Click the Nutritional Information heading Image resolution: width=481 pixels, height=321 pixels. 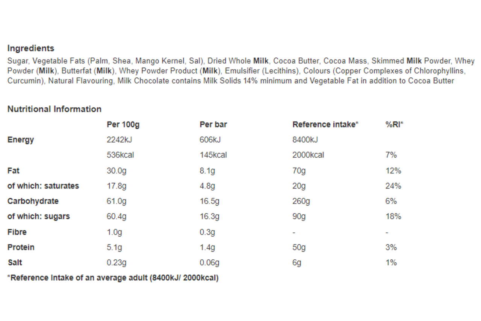pyautogui.click(x=54, y=109)
